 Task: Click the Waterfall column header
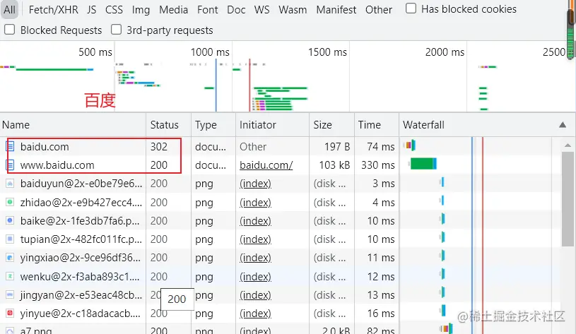click(x=487, y=125)
